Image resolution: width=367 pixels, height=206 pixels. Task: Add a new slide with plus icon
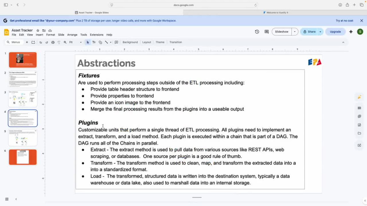click(x=27, y=42)
